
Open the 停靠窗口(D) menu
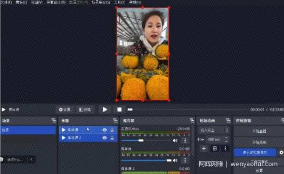point(56,2)
